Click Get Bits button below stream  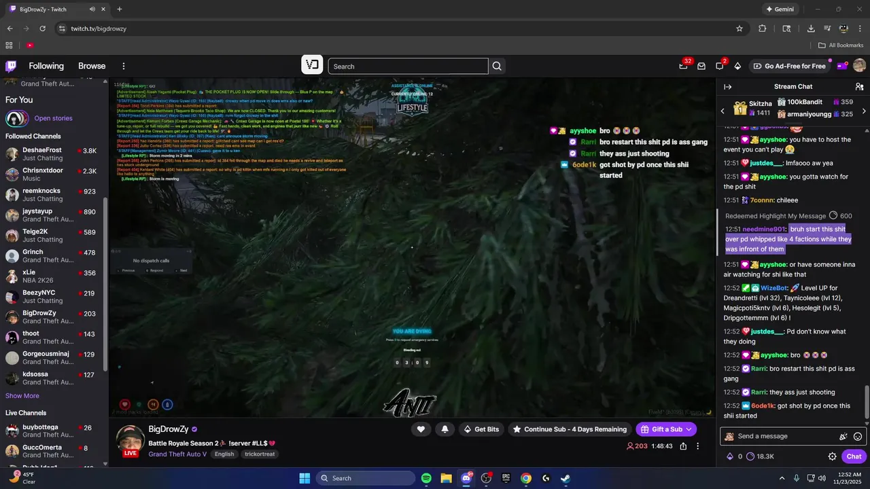click(x=481, y=429)
